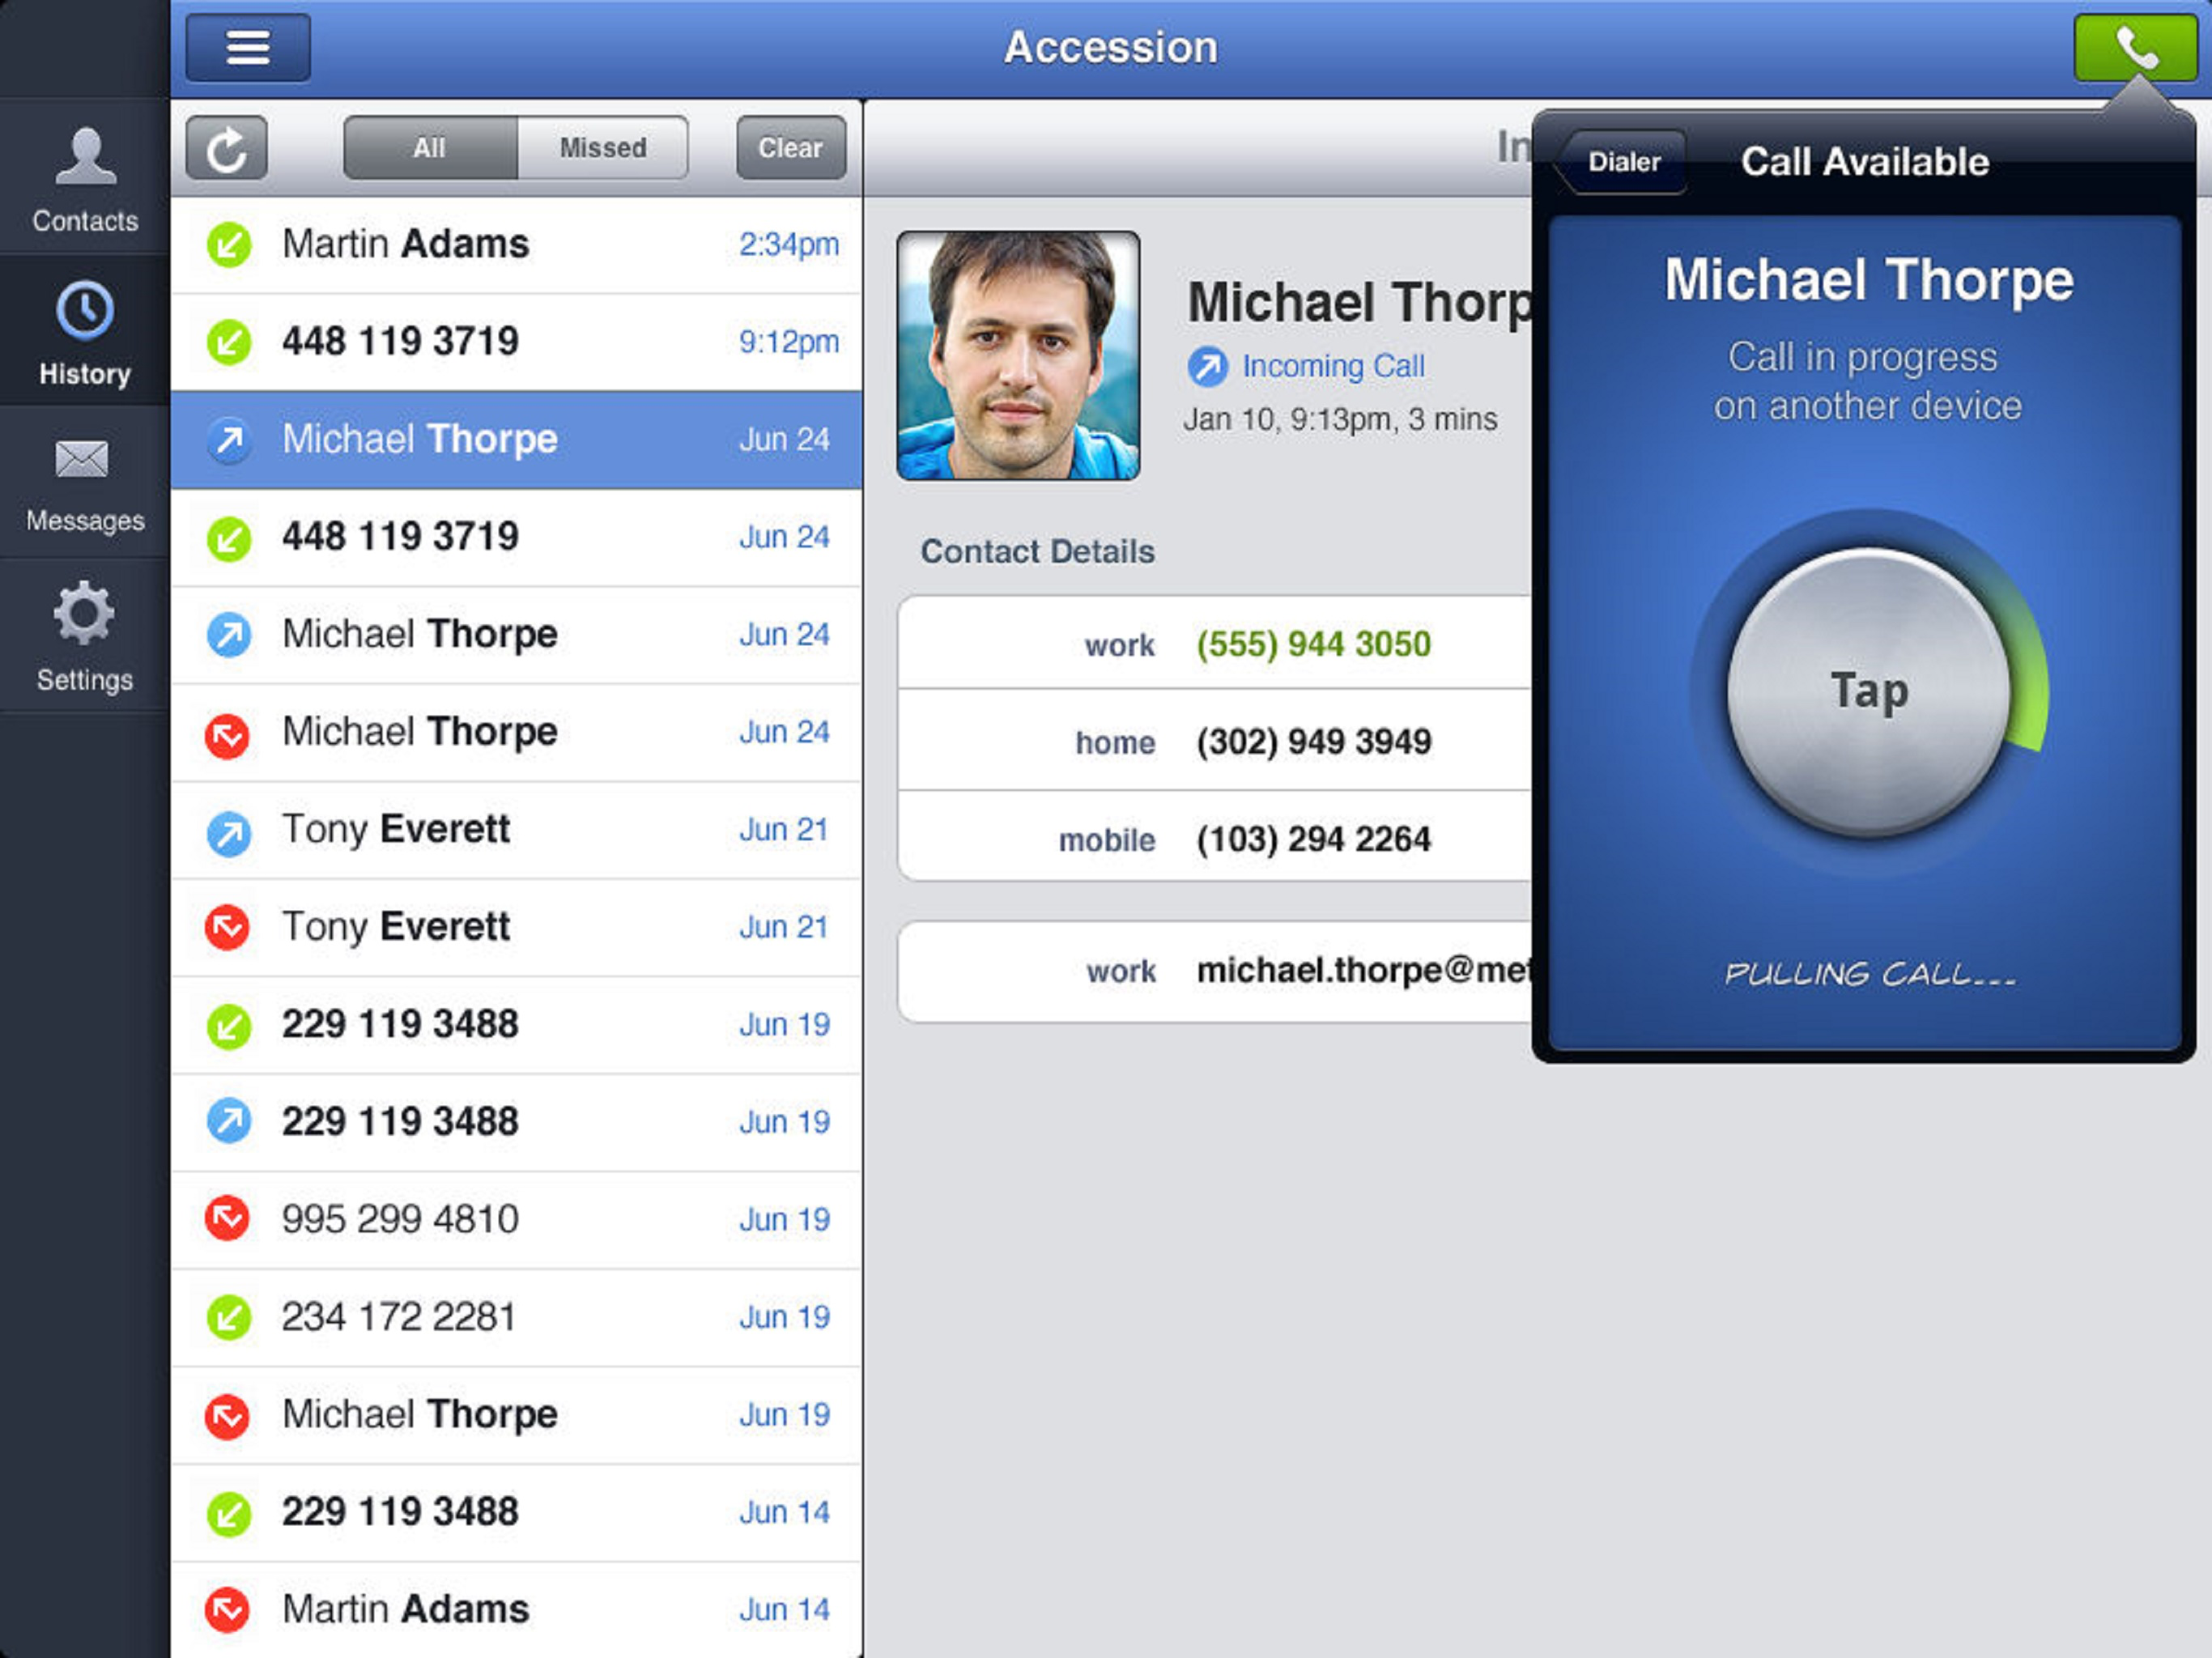Click outgoing icon beside Tony Everett Jun 21
This screenshot has height=1658, width=2212.
click(x=229, y=833)
